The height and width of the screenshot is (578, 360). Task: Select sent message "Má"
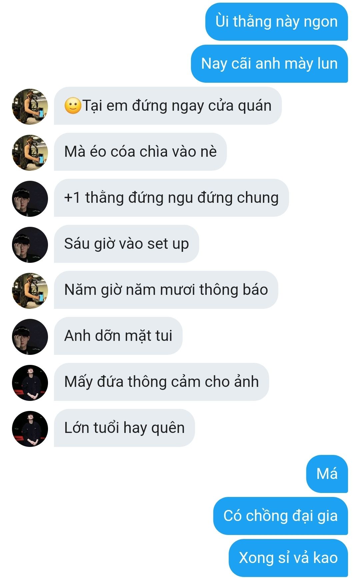327,474
